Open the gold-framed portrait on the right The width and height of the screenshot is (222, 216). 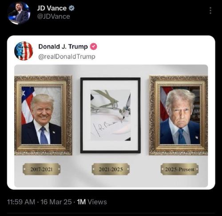[x=178, y=115]
